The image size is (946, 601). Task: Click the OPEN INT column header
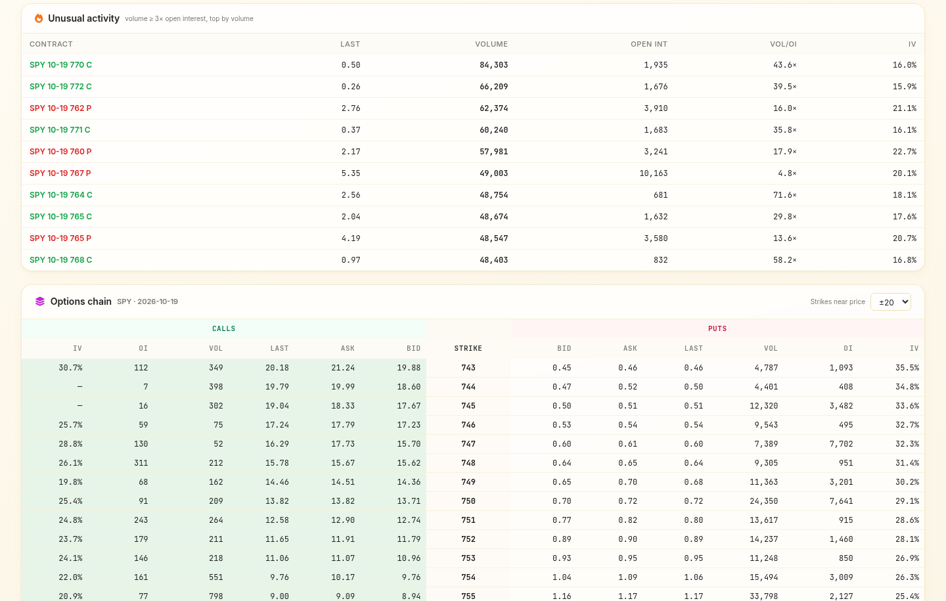(x=649, y=44)
